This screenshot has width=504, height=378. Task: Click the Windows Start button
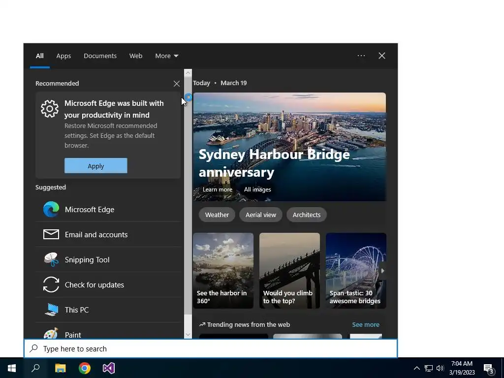tap(12, 368)
